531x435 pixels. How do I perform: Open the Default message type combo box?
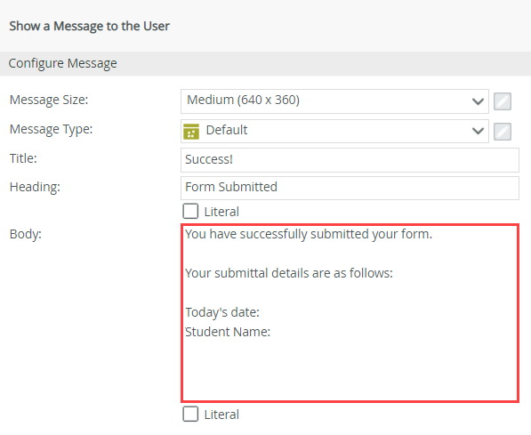point(334,131)
